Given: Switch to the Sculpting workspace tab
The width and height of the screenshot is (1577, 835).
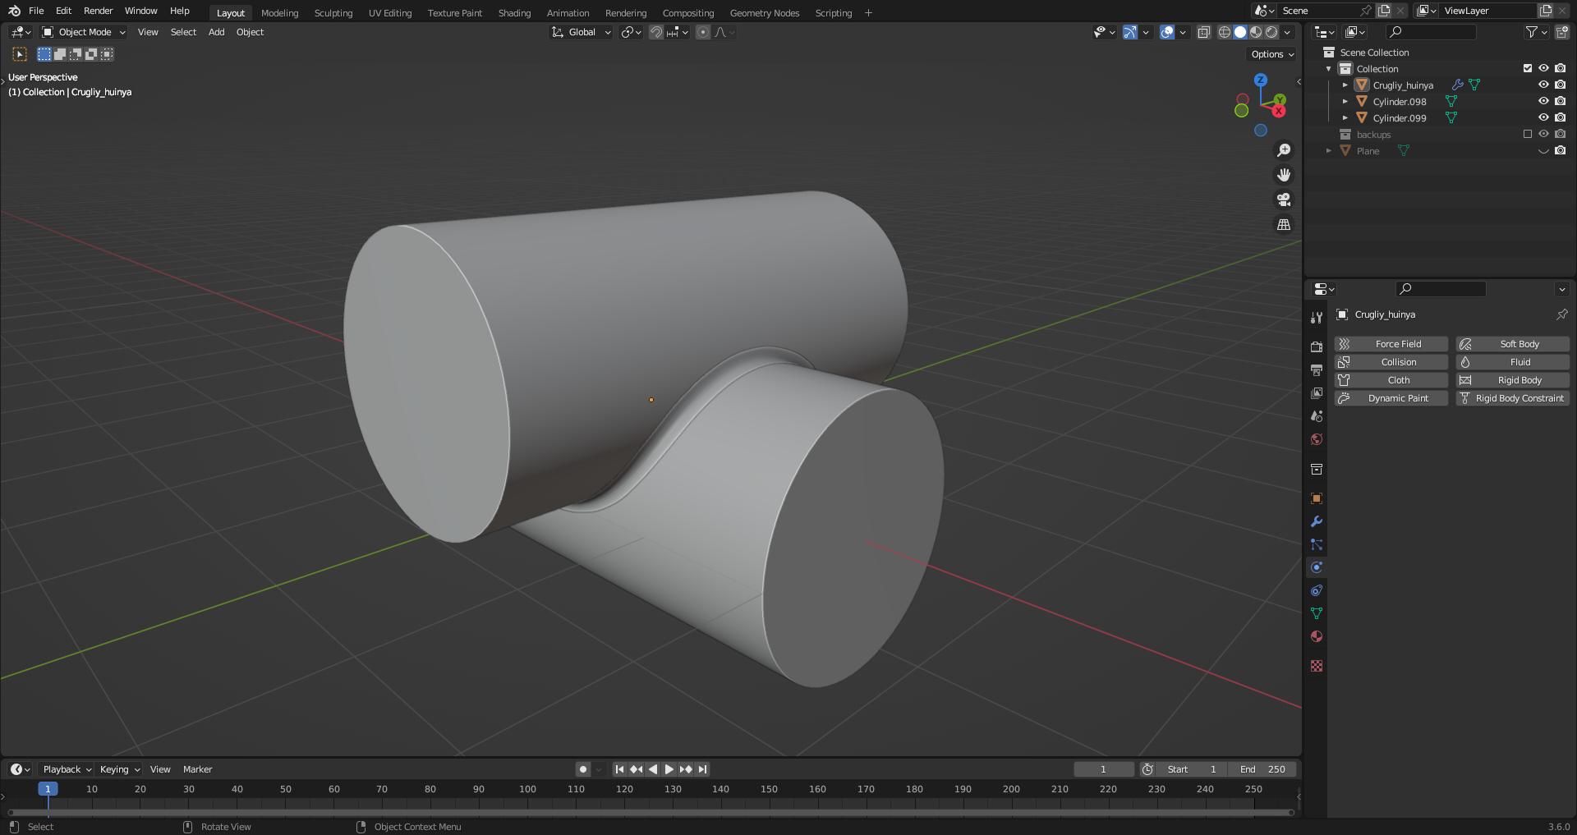Looking at the screenshot, I should (x=333, y=13).
